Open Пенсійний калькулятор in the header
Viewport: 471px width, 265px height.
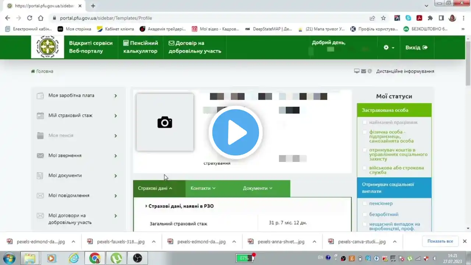tap(141, 47)
